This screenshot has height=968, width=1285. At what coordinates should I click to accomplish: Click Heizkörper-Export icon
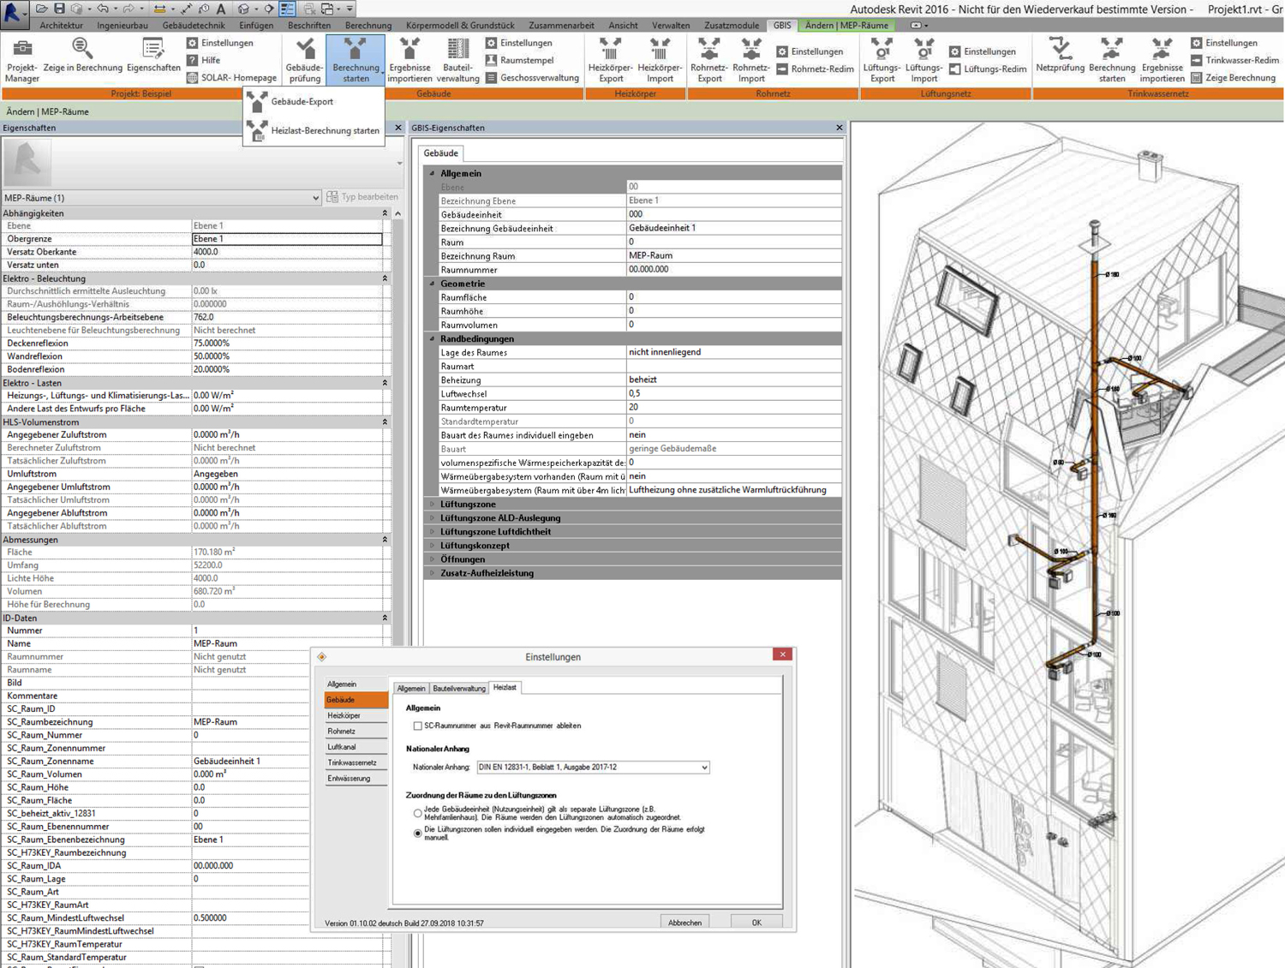pyautogui.click(x=611, y=60)
